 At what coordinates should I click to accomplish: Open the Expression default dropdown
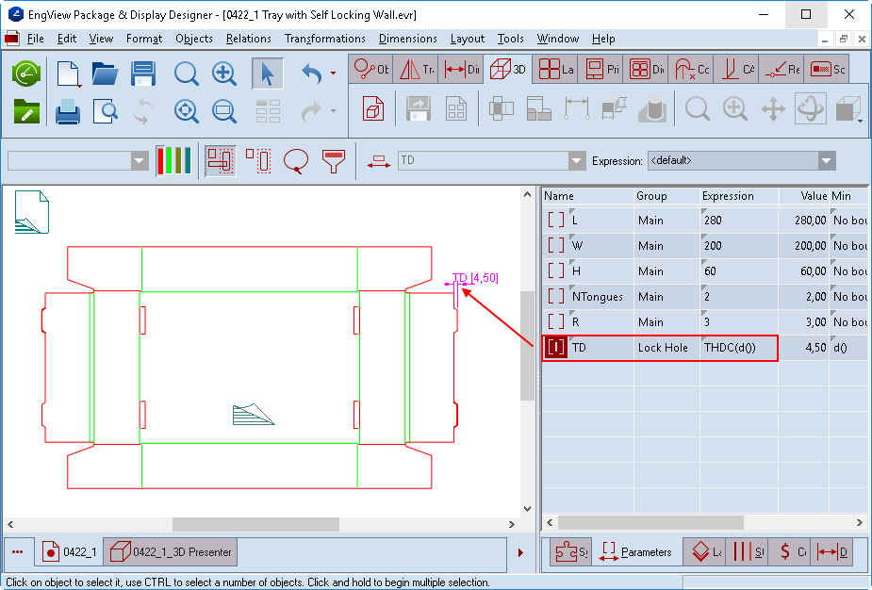point(827,161)
